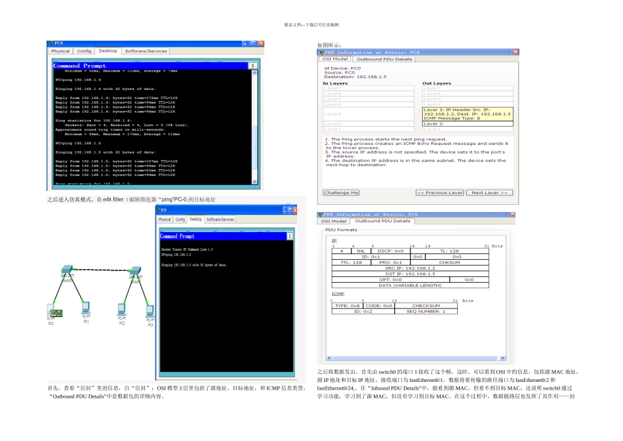
Task: Open the Software/Services tab in the PC0 window showing ping replies
Action: 146,51
